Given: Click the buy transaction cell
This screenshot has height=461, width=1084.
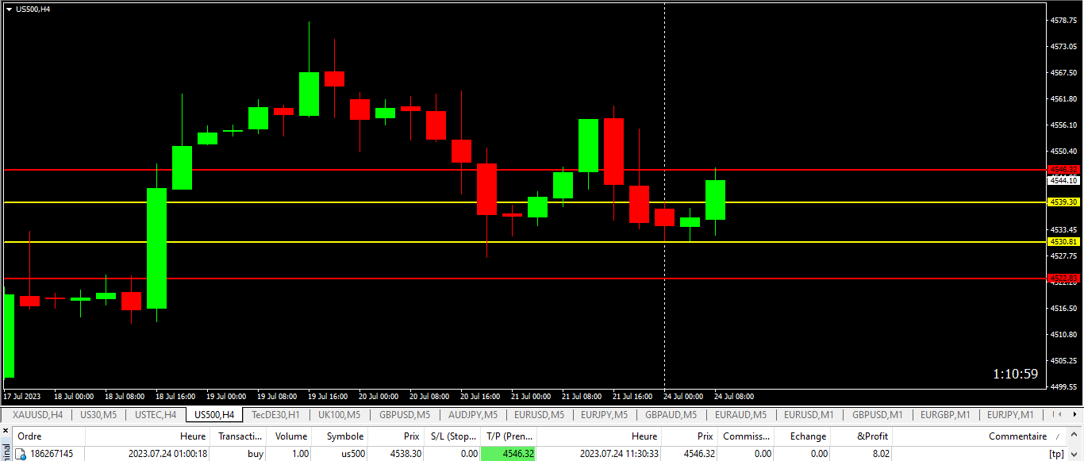Looking at the screenshot, I should pyautogui.click(x=256, y=454).
